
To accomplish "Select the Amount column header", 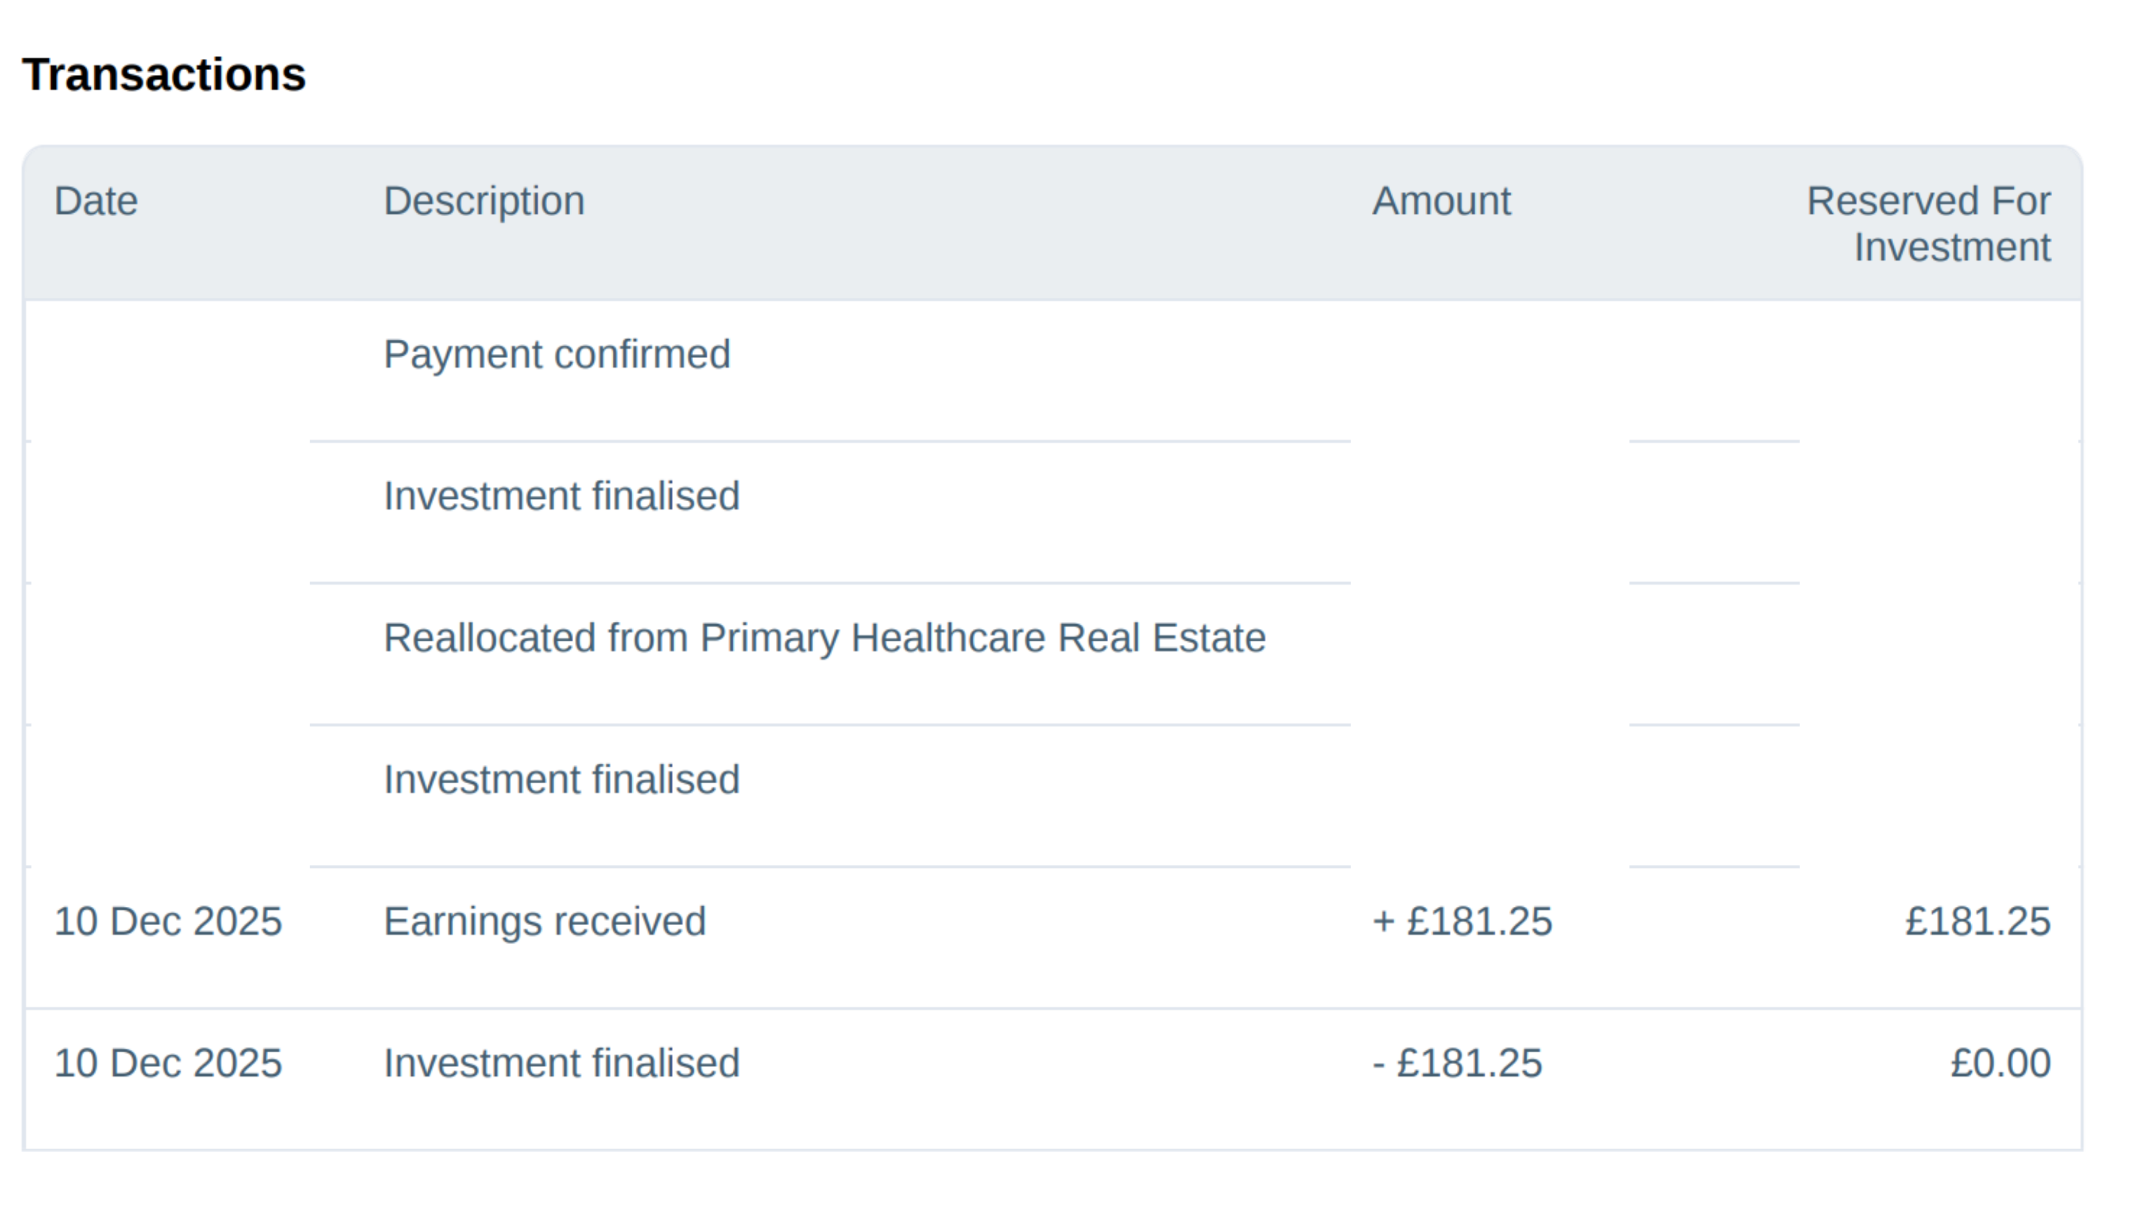I will [x=1441, y=201].
